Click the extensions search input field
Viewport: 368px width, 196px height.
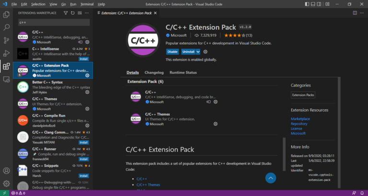click(x=53, y=22)
